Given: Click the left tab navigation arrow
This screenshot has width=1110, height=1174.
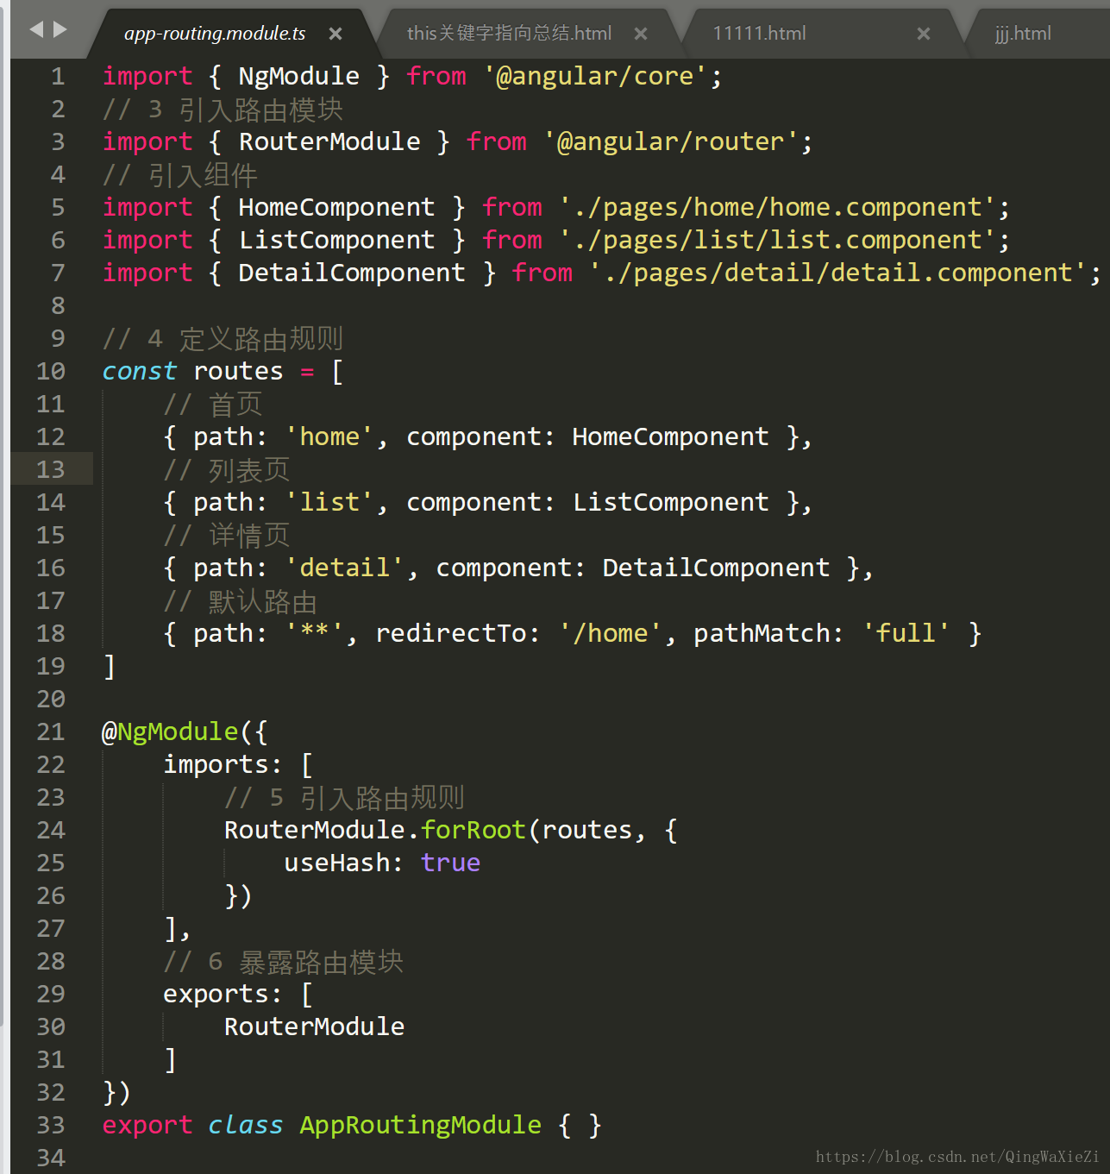Looking at the screenshot, I should tap(36, 30).
